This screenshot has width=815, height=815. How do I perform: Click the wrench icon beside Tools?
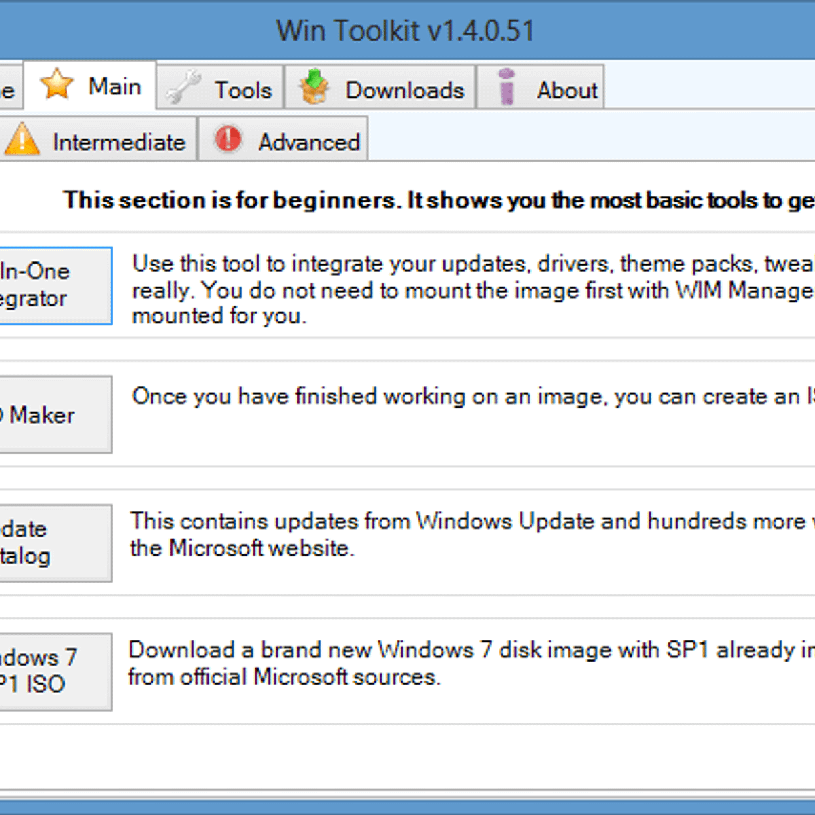[185, 87]
